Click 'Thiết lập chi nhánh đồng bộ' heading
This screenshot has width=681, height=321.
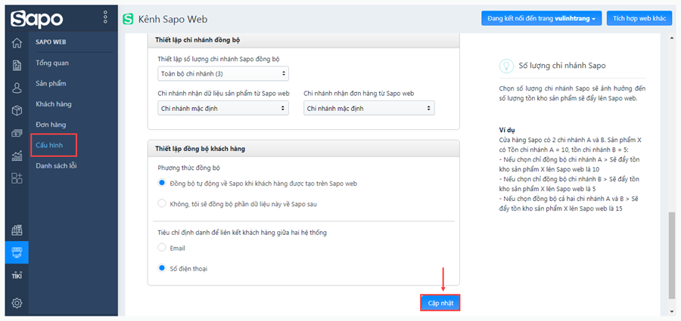[197, 40]
